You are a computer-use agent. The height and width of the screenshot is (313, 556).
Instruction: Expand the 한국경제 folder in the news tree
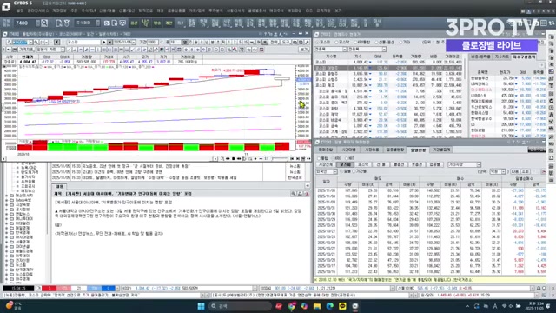tap(6, 232)
